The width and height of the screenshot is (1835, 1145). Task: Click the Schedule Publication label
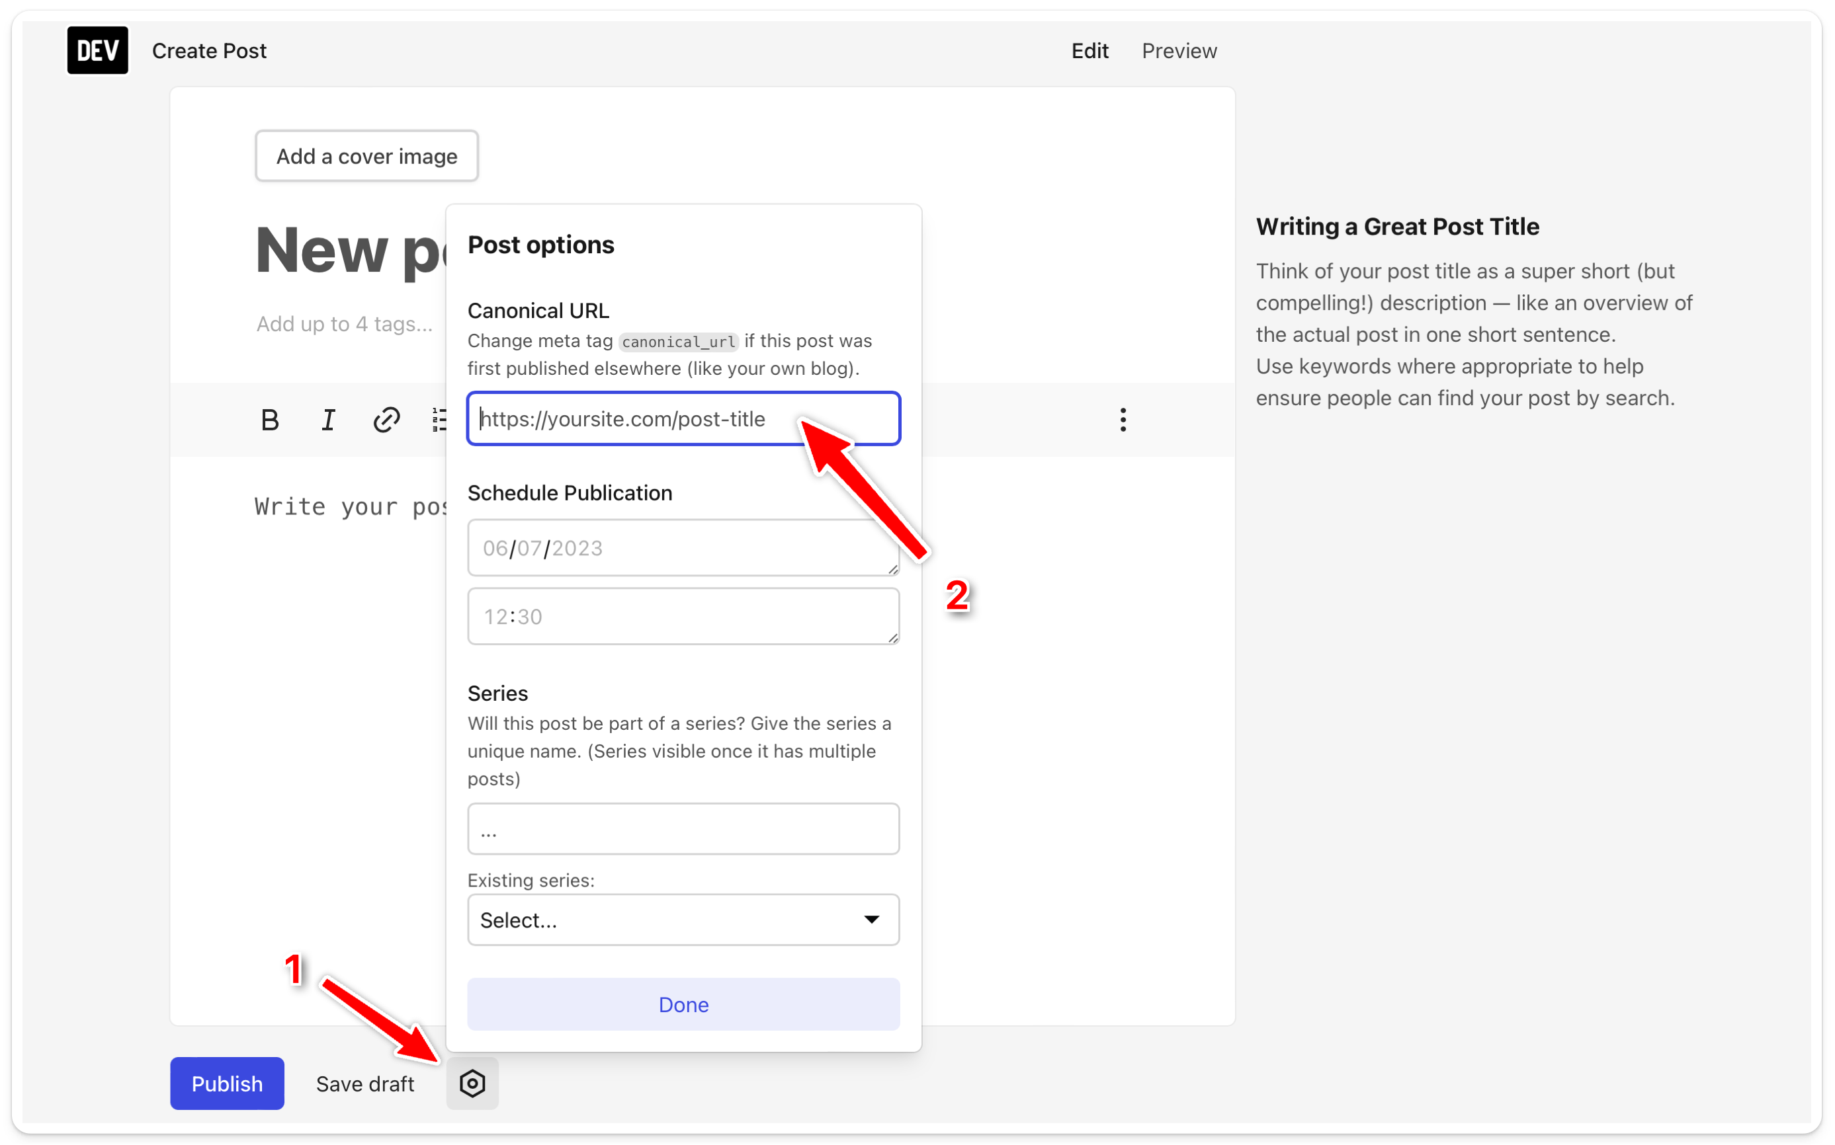pyautogui.click(x=570, y=493)
